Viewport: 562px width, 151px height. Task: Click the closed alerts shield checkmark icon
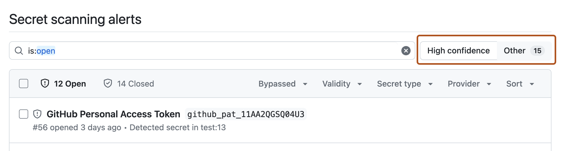click(108, 83)
